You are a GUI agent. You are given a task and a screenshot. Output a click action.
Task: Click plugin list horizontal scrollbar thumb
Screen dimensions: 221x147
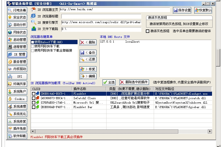107,131
